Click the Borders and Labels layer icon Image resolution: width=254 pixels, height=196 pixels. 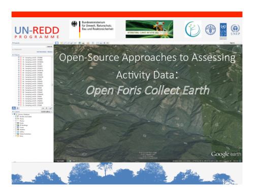point(18,116)
